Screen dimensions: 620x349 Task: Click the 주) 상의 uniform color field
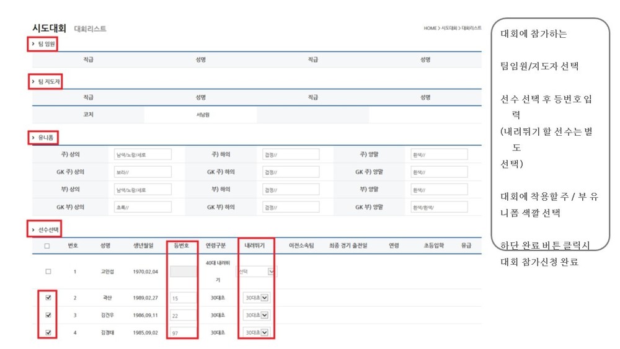pyautogui.click(x=143, y=154)
